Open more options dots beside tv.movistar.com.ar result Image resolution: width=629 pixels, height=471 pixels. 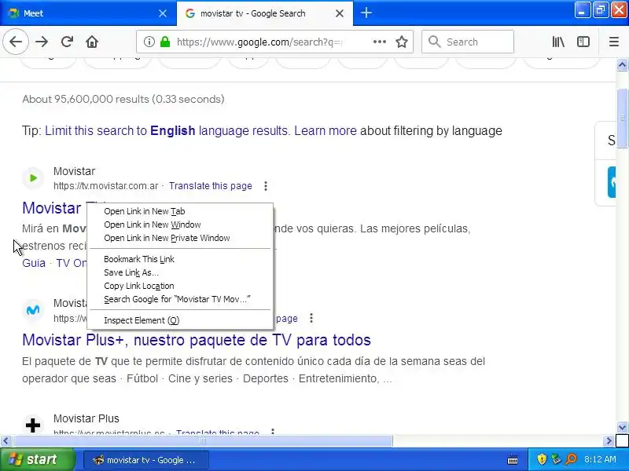[x=266, y=186]
